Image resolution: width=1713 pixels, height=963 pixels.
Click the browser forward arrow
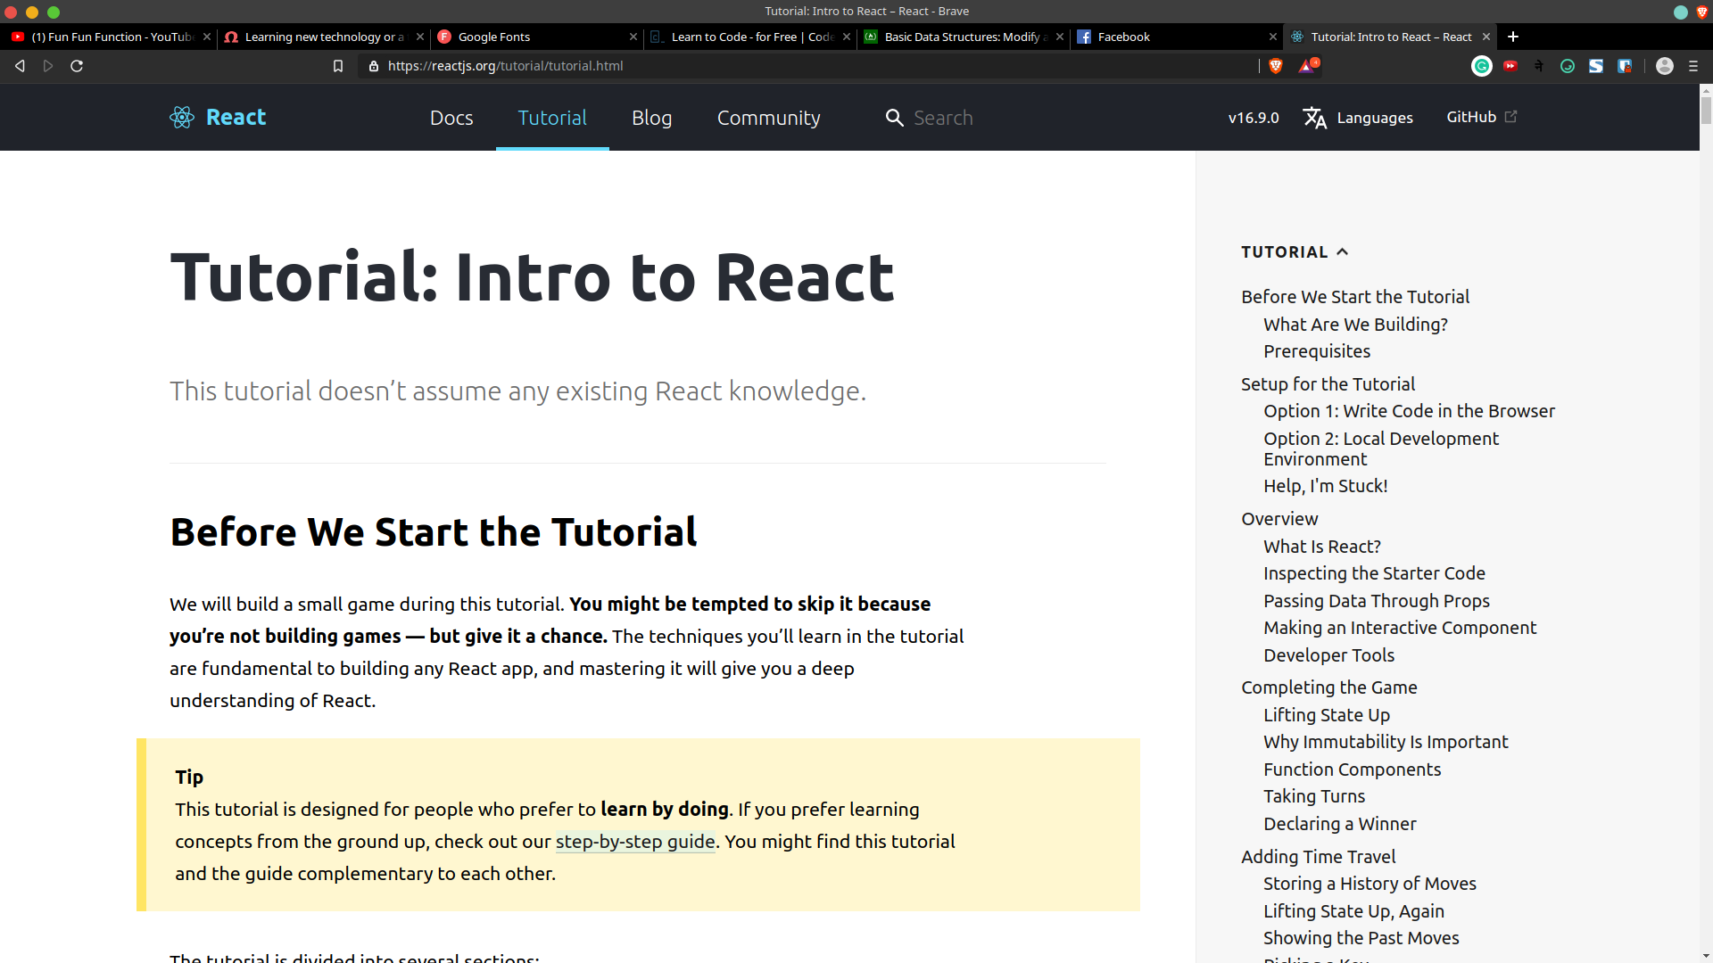[x=48, y=66]
